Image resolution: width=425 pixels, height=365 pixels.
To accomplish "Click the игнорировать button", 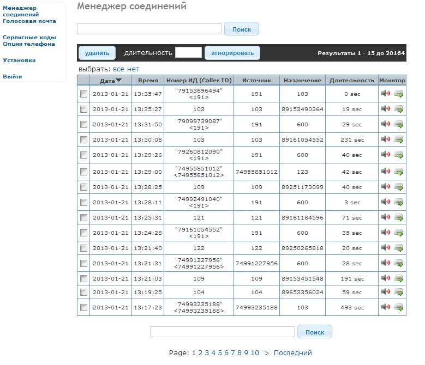I will click(232, 53).
